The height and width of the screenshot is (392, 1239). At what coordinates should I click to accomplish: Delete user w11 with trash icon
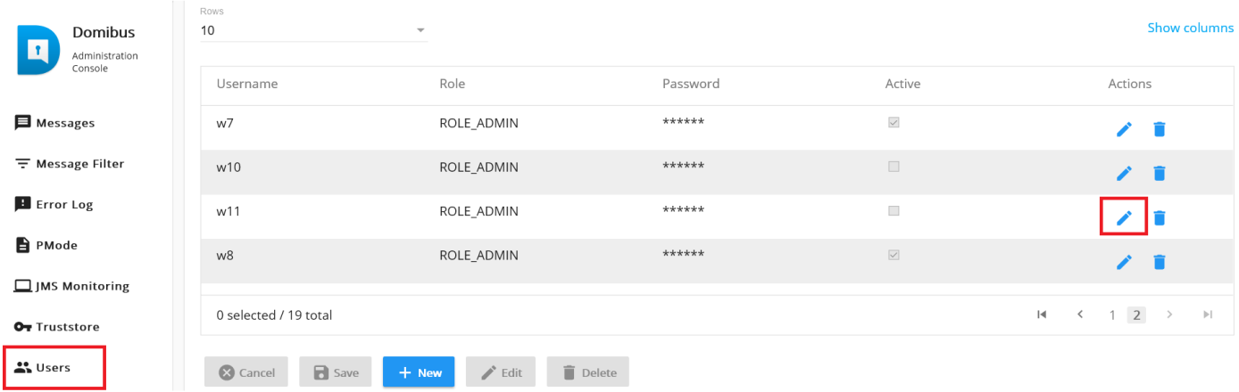point(1159,217)
